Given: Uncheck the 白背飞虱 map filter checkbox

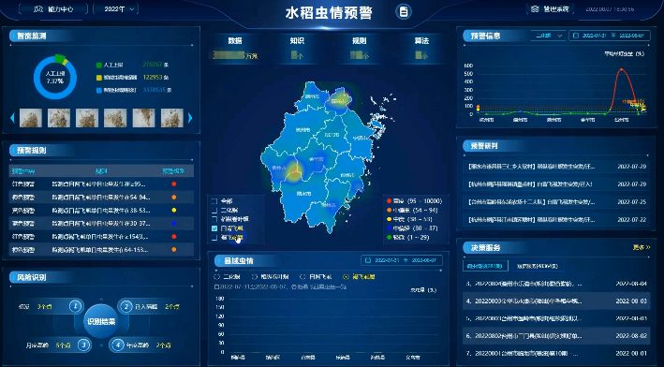Looking at the screenshot, I should click(x=214, y=228).
